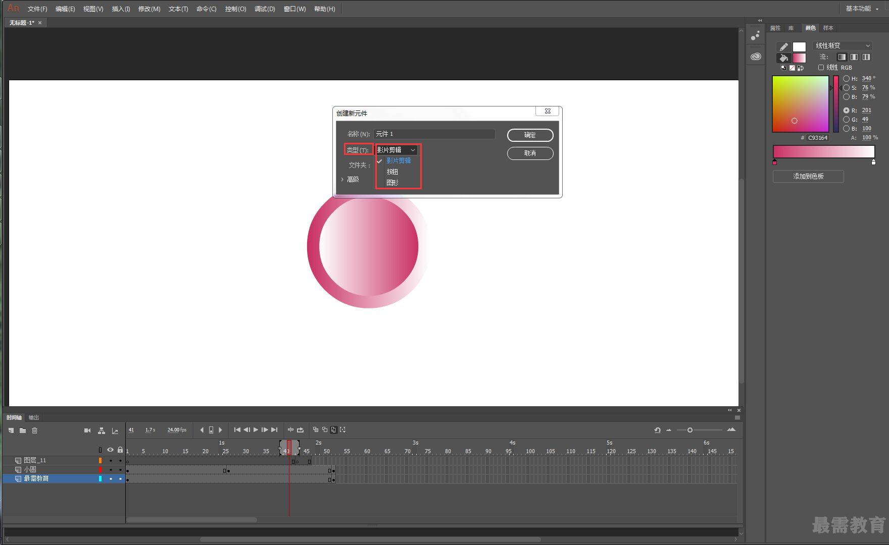Step forward one frame
The image size is (889, 545).
265,430
